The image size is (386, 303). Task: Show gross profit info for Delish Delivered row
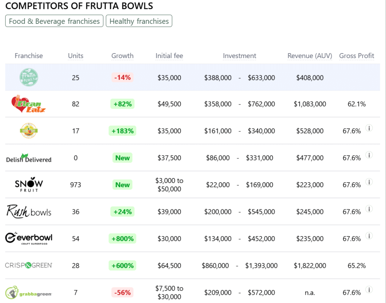369,155
